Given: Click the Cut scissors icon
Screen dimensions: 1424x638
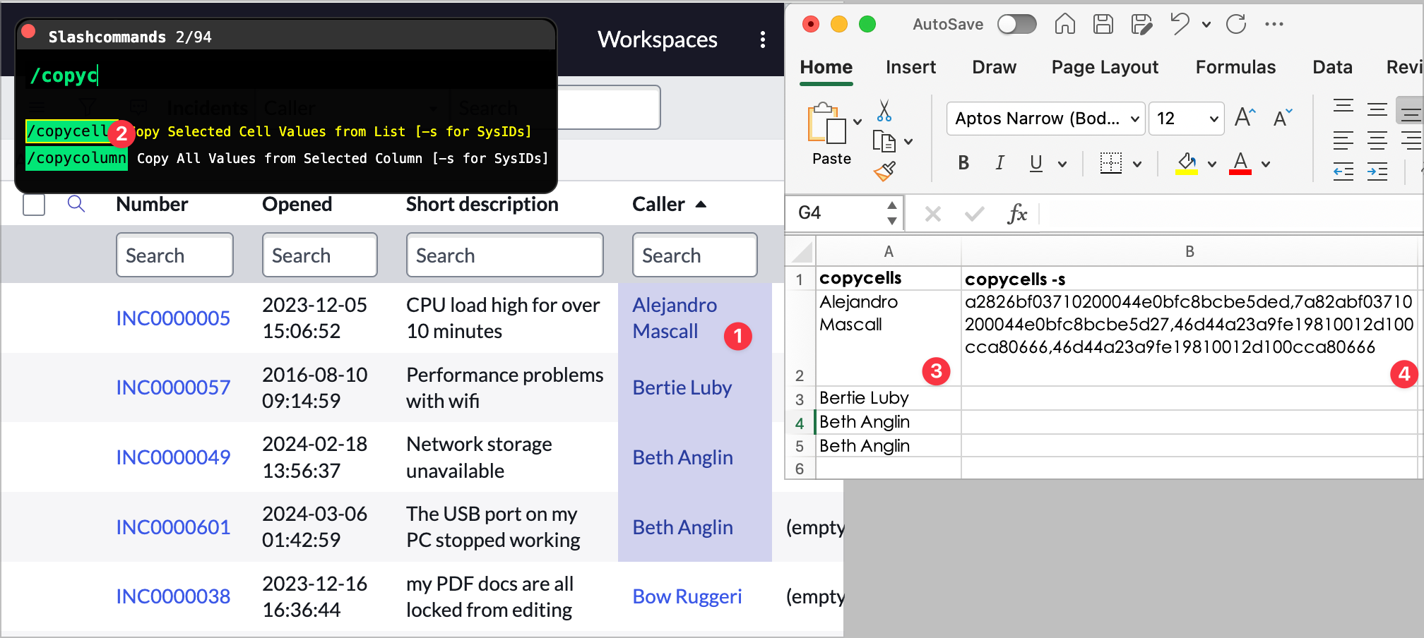Looking at the screenshot, I should [x=884, y=112].
